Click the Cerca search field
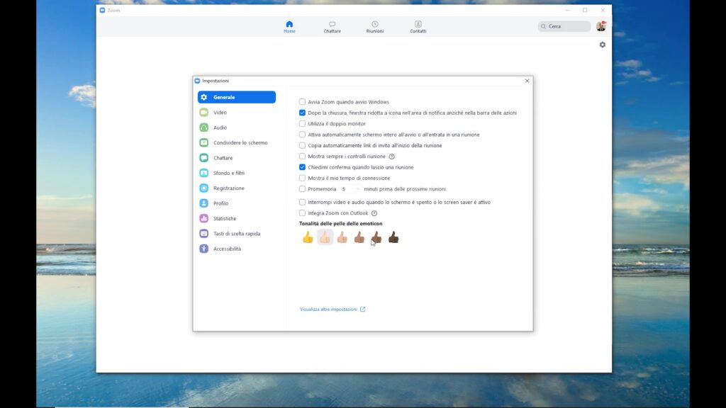The image size is (726, 408). [564, 26]
